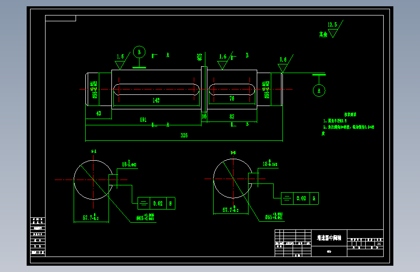Select the 142 keyway length dimension

click(x=156, y=100)
